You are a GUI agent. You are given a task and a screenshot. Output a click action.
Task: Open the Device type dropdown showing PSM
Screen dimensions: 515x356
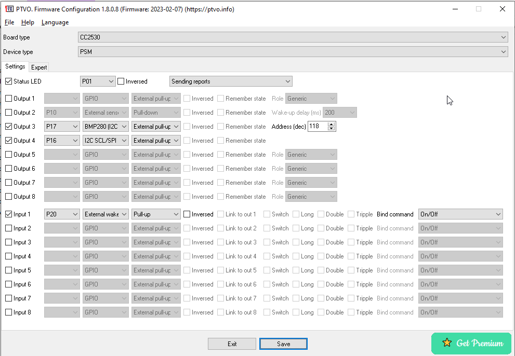coord(502,52)
